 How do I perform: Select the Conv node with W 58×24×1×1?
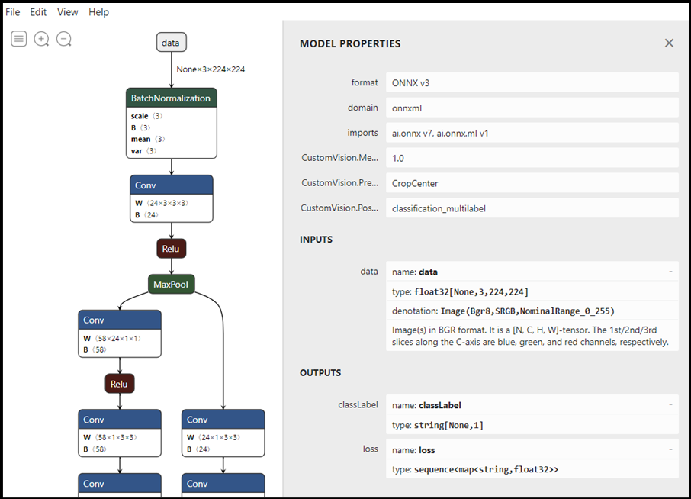(x=119, y=320)
